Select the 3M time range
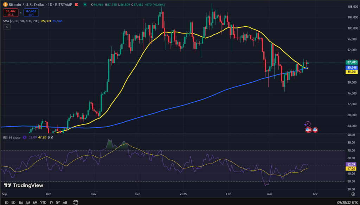The width and height of the screenshot is (360, 205). coord(28,203)
